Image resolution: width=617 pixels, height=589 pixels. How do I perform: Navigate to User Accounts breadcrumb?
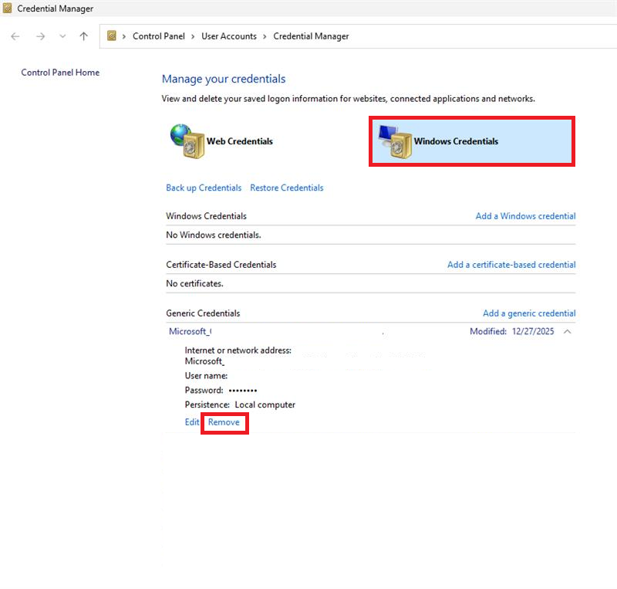(229, 36)
